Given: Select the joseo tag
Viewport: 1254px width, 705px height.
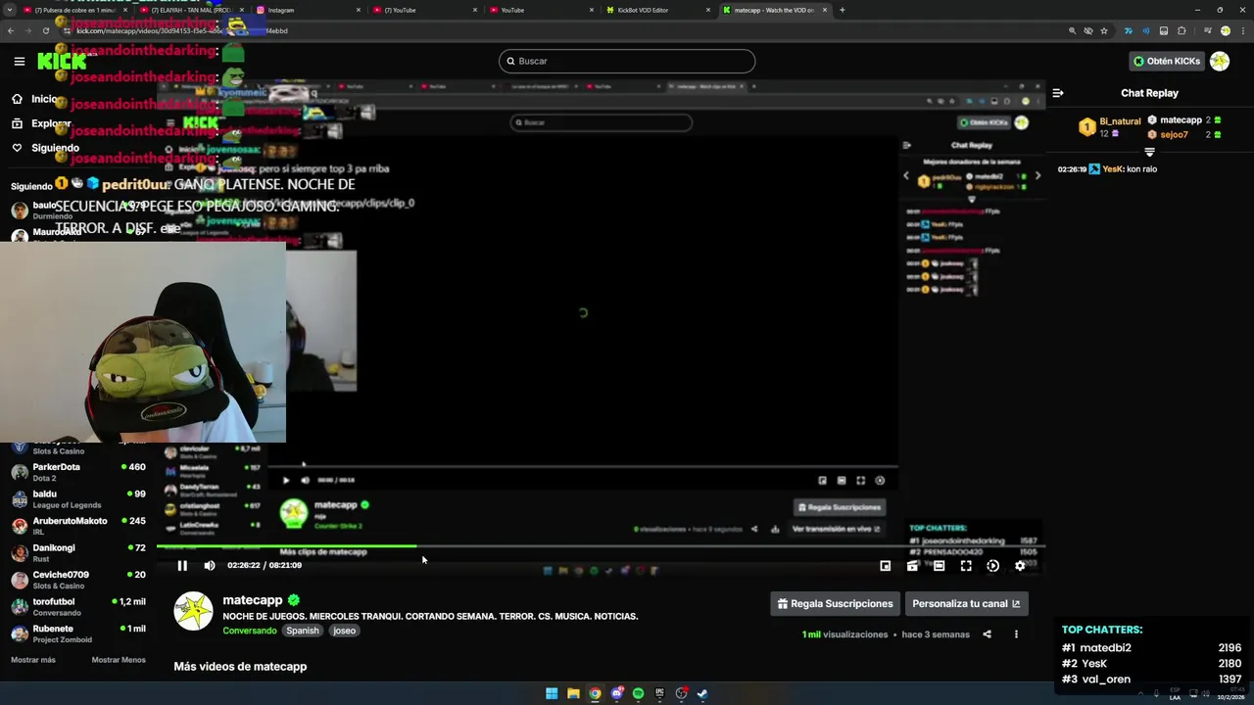Looking at the screenshot, I should 344,631.
